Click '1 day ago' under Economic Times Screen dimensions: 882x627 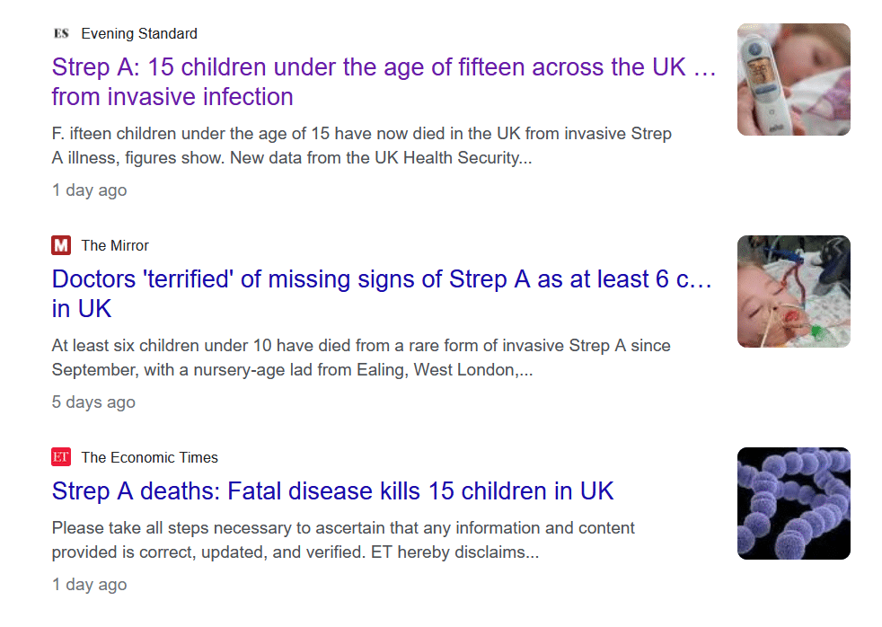point(90,584)
